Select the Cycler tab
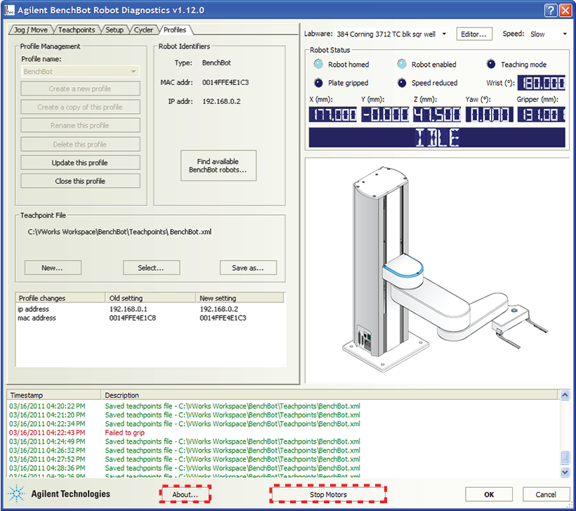Screen dimensions: 576x511 tap(143, 30)
